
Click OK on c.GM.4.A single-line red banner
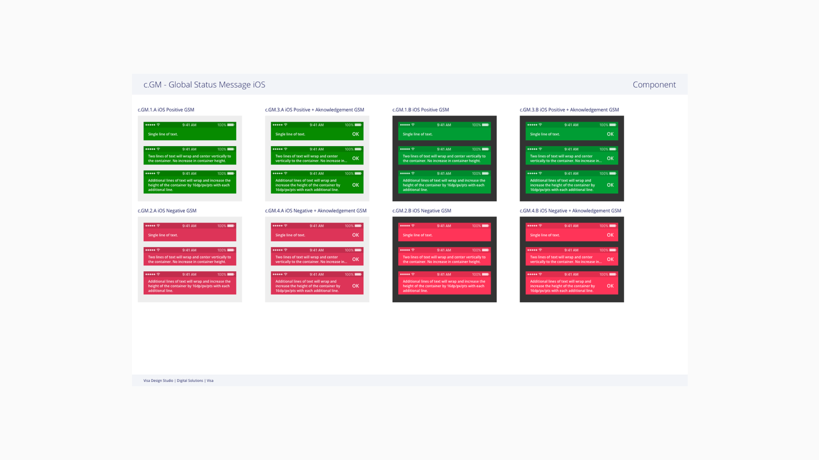pos(355,235)
